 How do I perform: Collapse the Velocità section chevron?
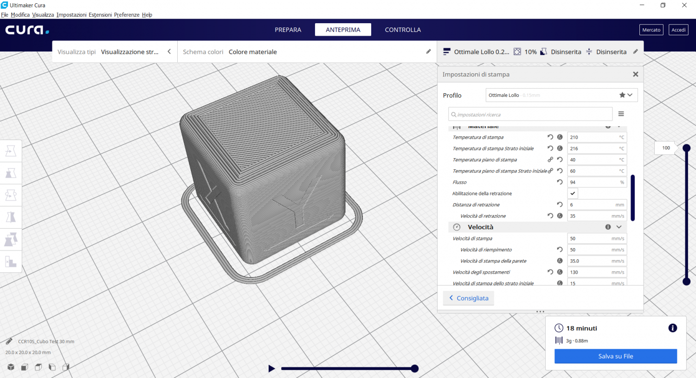pos(619,227)
